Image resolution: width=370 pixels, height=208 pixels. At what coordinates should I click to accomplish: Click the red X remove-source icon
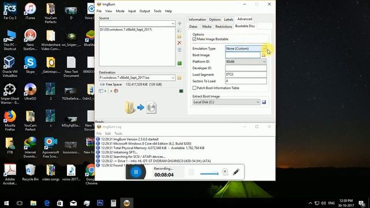coord(180,43)
